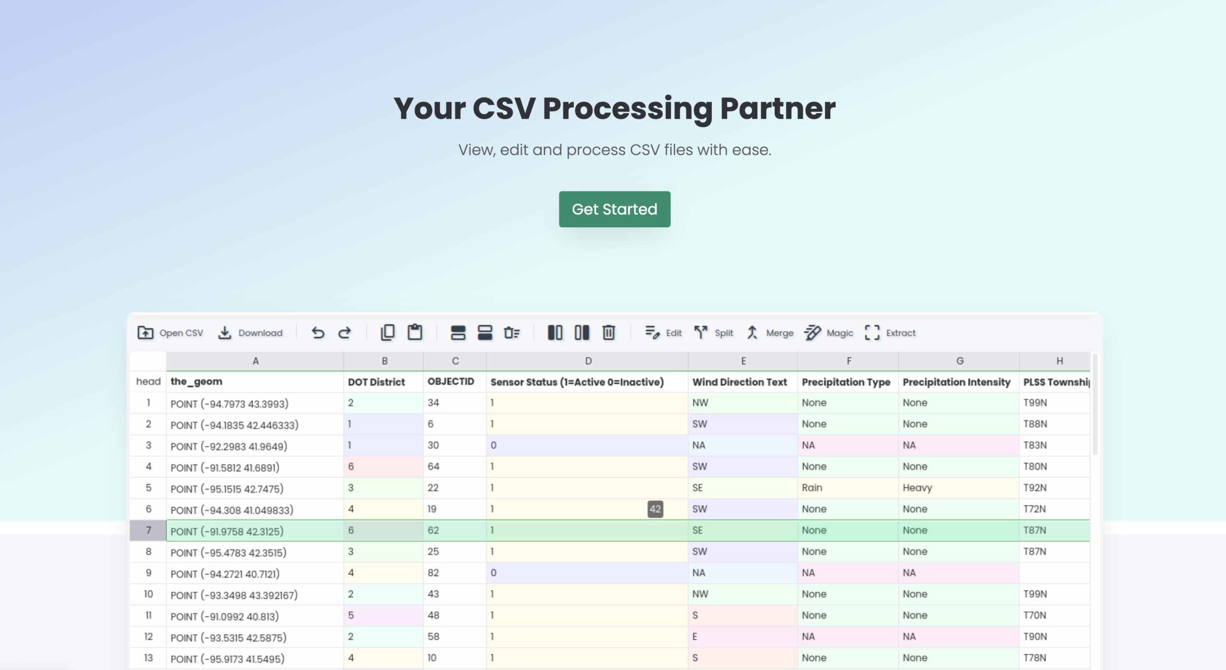Activate the Magic tool
1226x670 pixels.
(x=829, y=333)
